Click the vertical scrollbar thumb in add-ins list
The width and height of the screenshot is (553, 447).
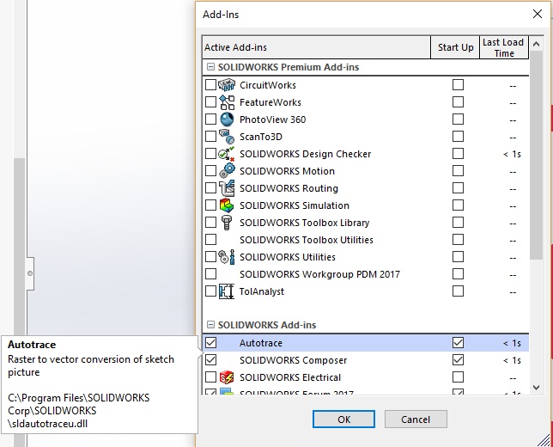pyautogui.click(x=536, y=156)
